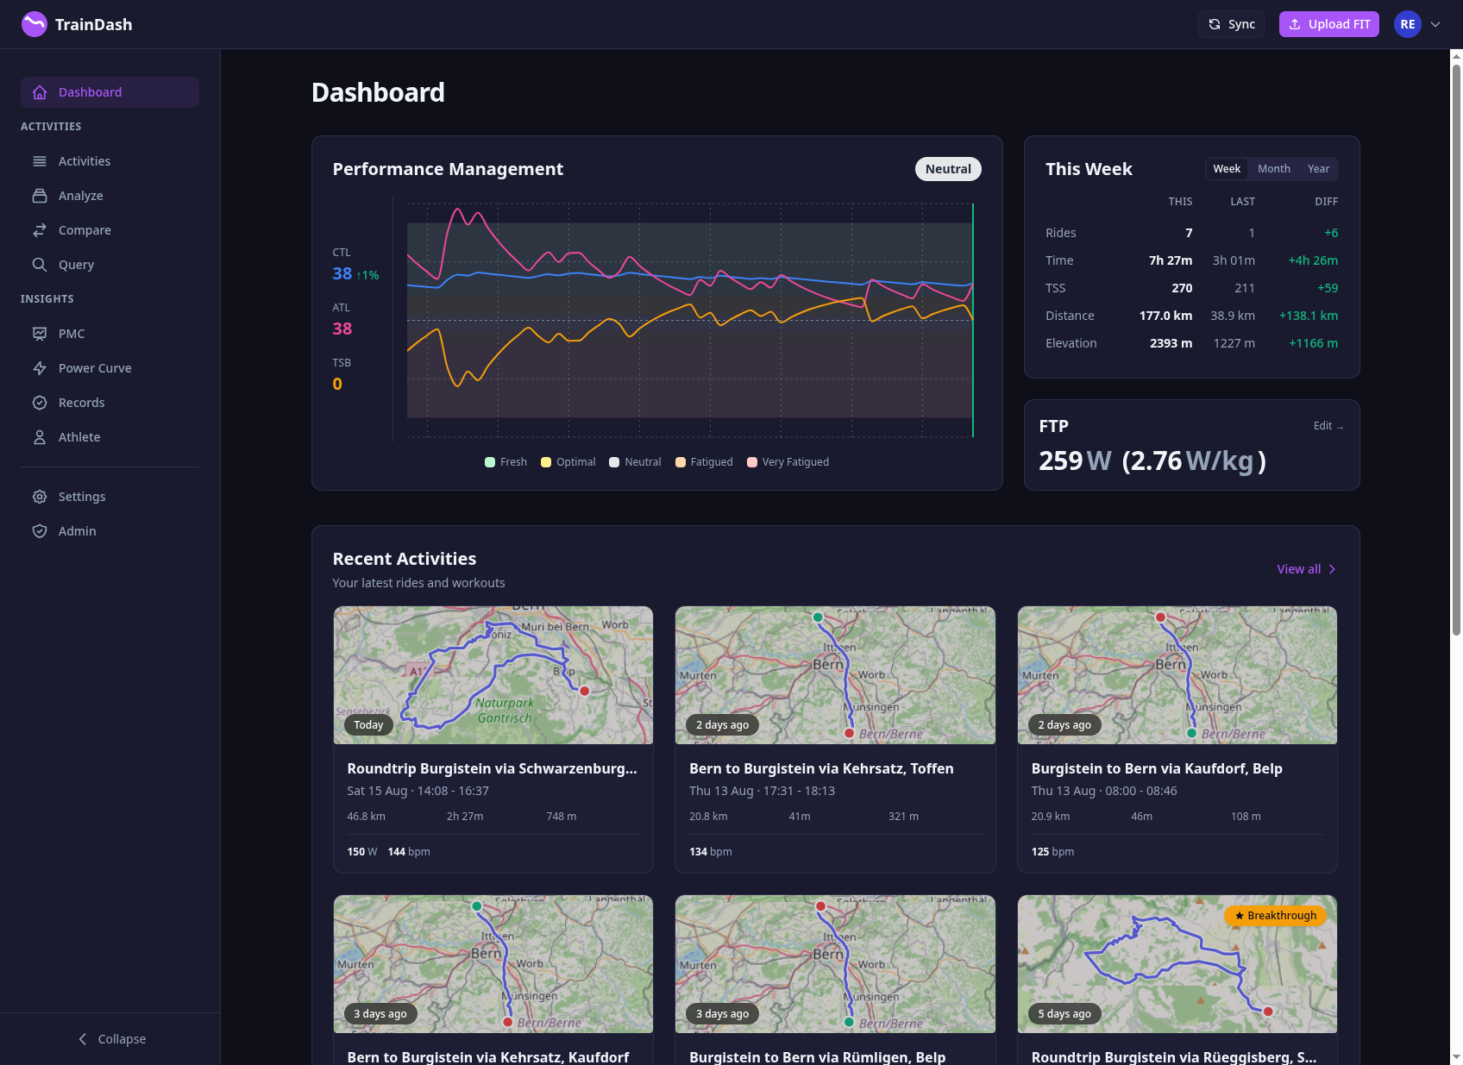Open the Breakthrough ride map thumbnail
Image resolution: width=1463 pixels, height=1065 pixels.
pyautogui.click(x=1177, y=964)
